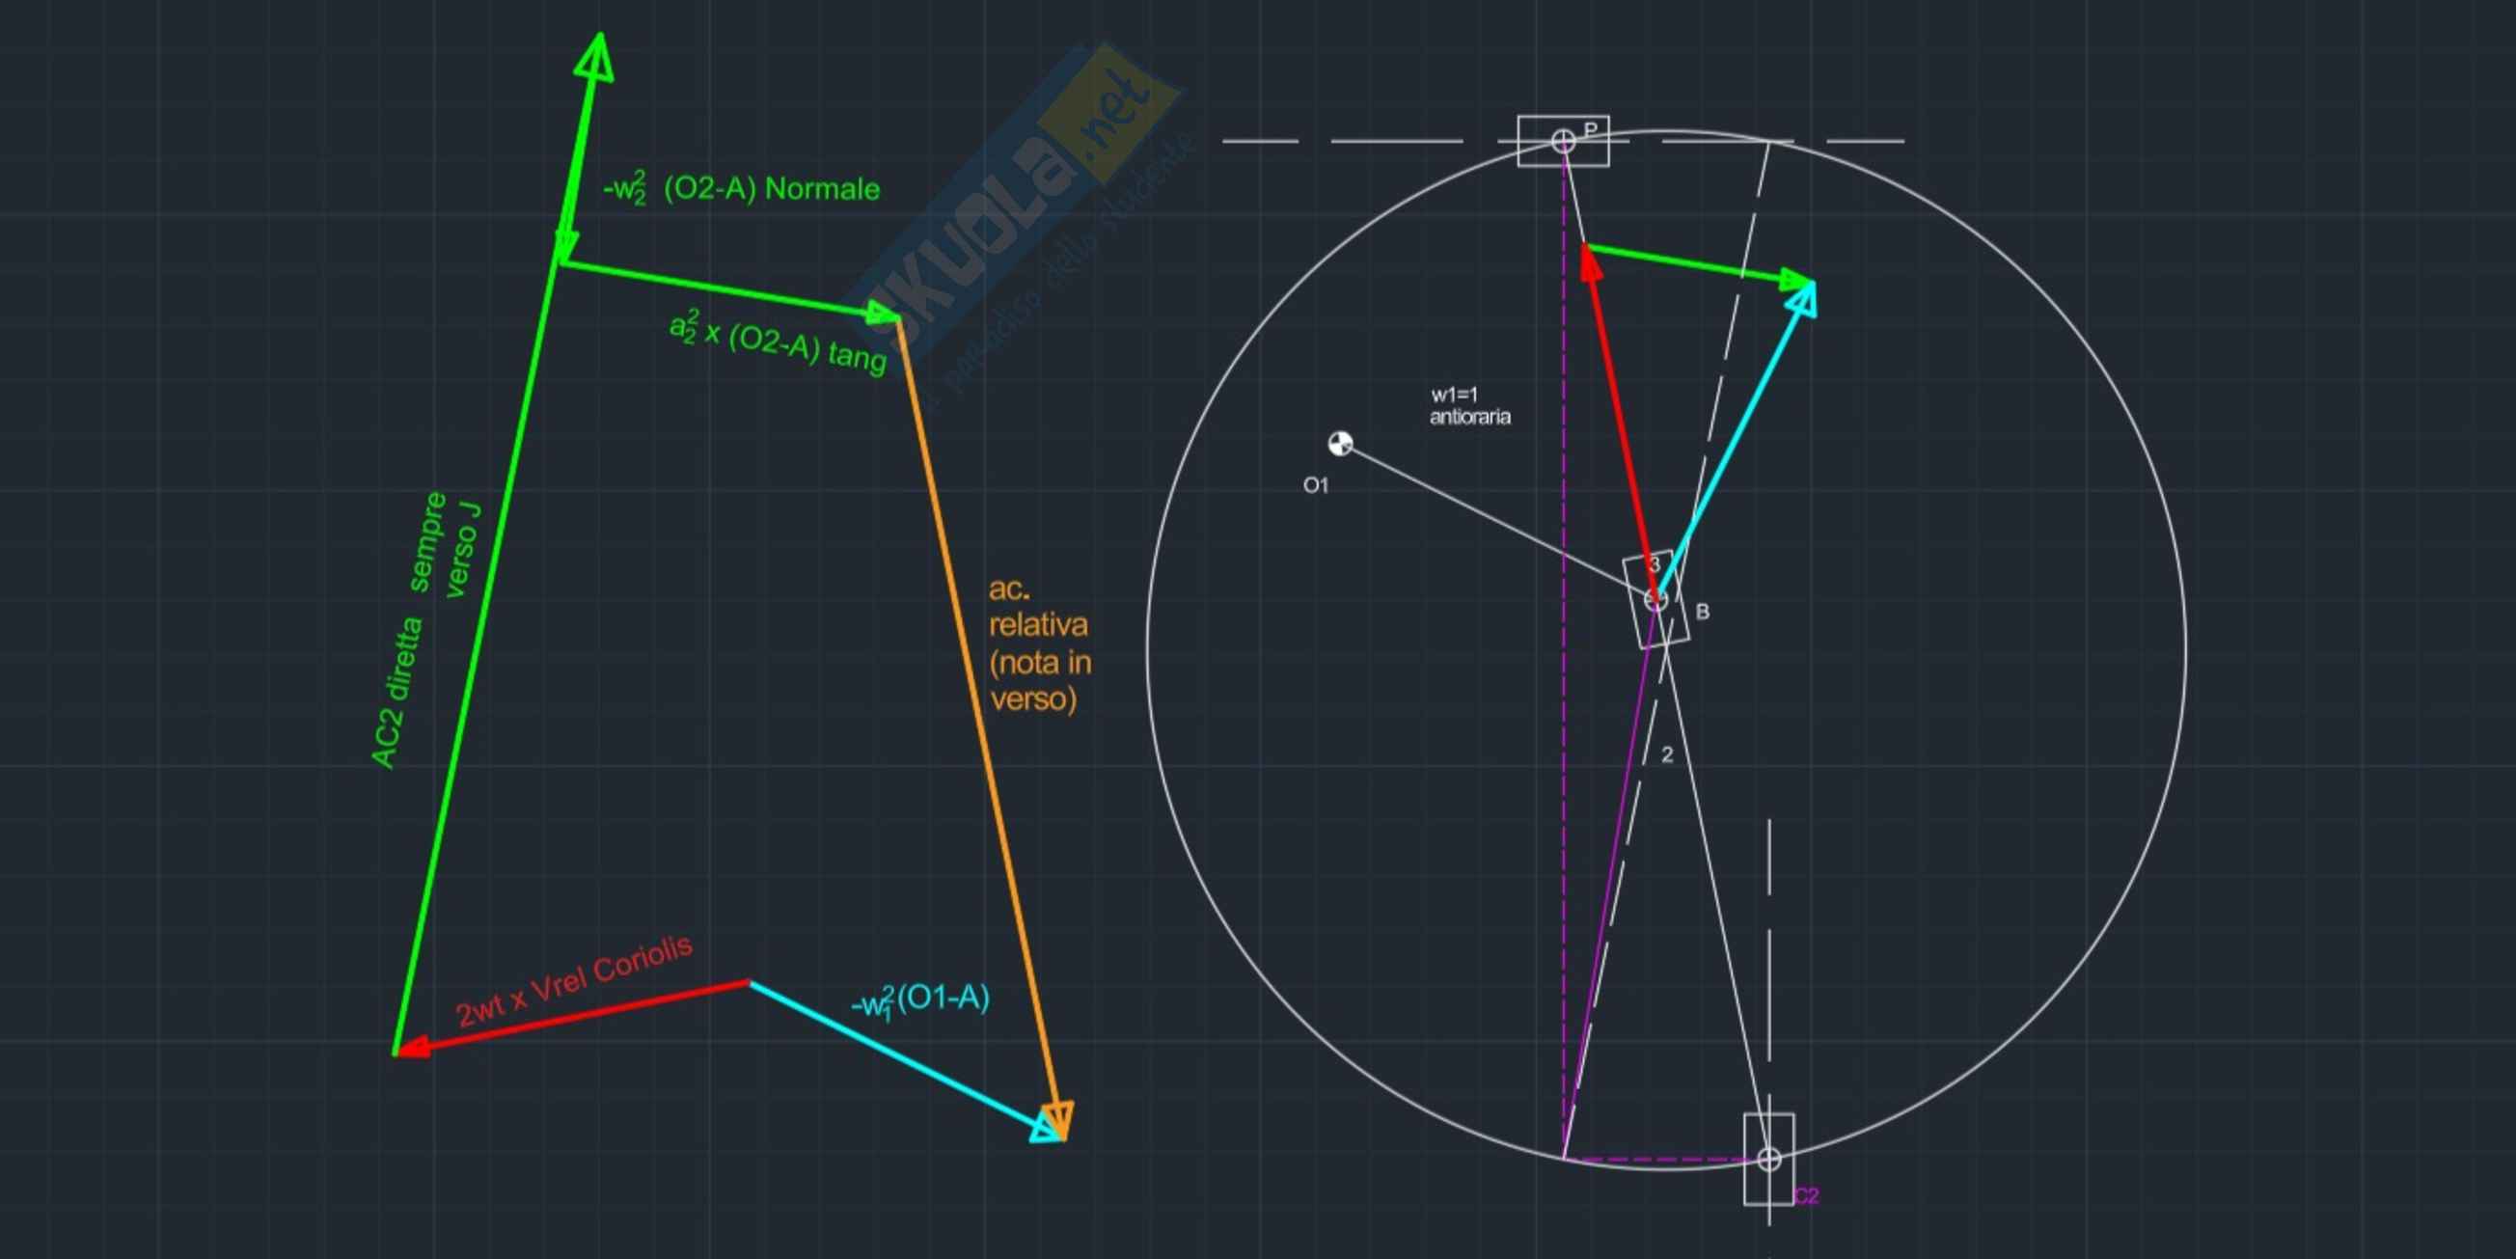The height and width of the screenshot is (1259, 2516).
Task: Click the magenta C2 label
Action: (1806, 1195)
